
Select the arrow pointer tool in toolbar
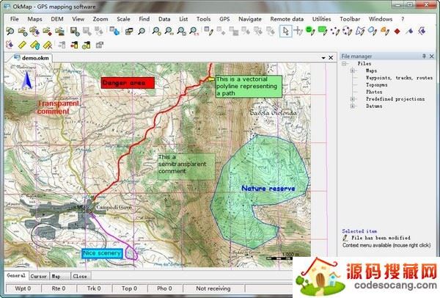287,31
